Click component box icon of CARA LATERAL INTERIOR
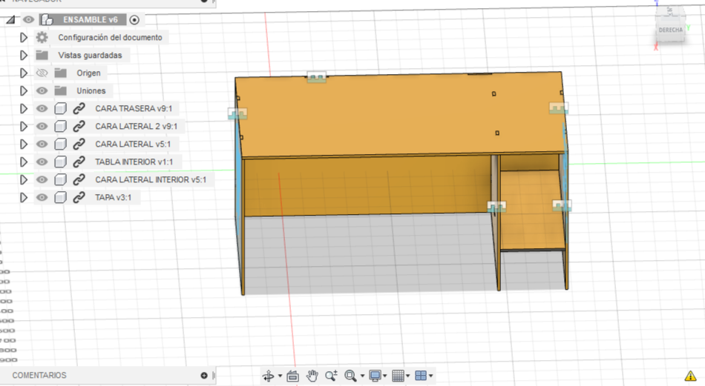The height and width of the screenshot is (386, 705). click(x=60, y=179)
